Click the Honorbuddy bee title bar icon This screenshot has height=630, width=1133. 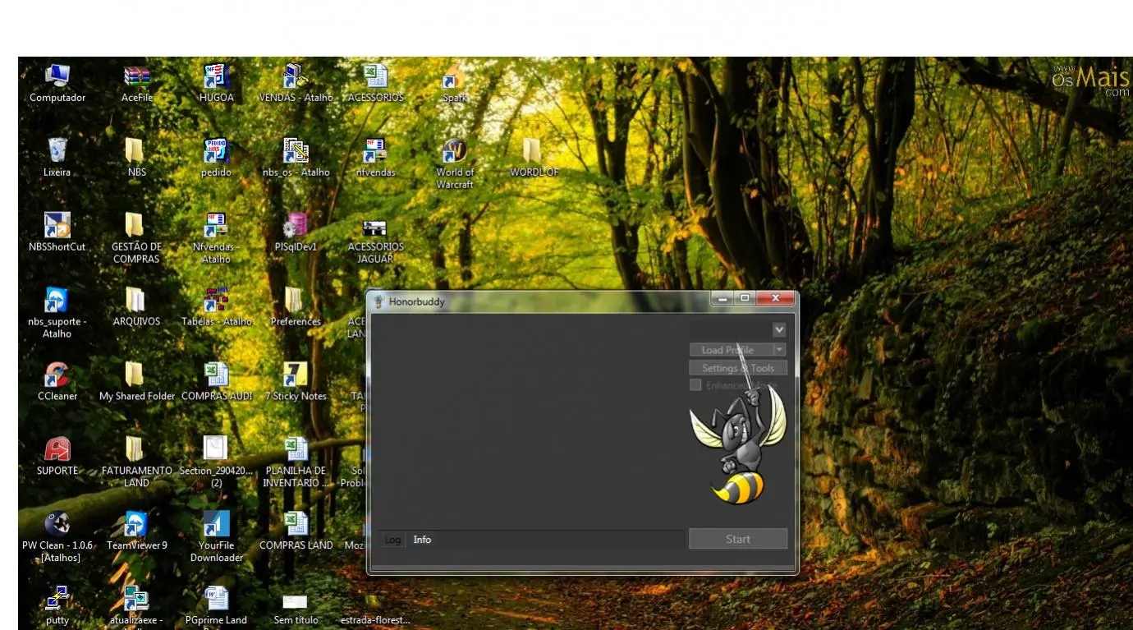coord(378,301)
